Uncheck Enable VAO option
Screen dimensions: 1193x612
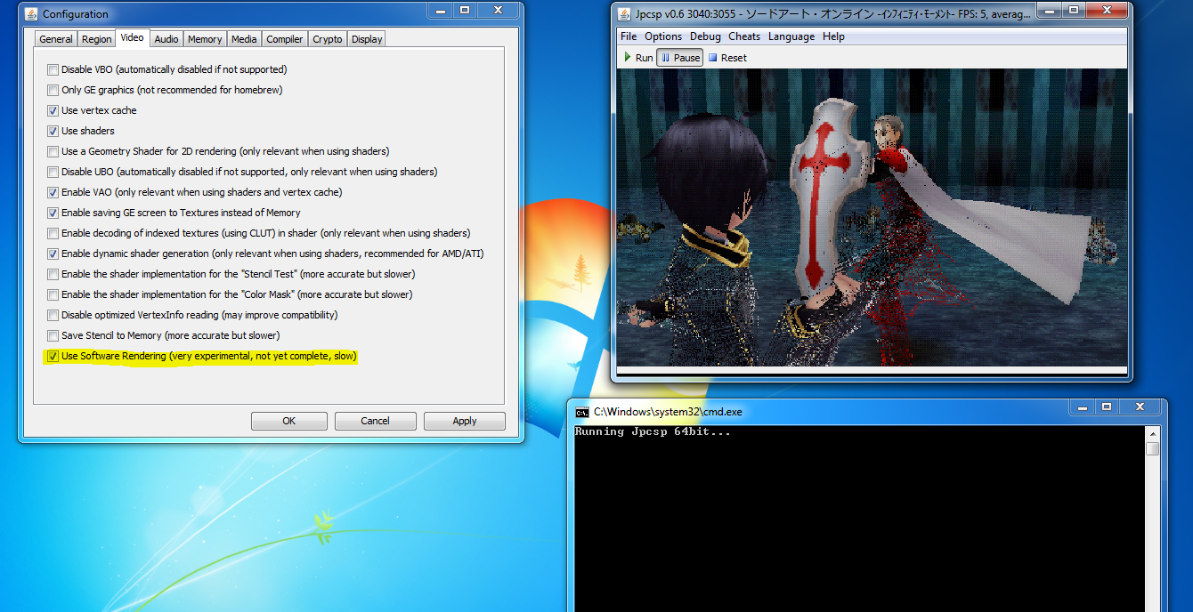53,192
